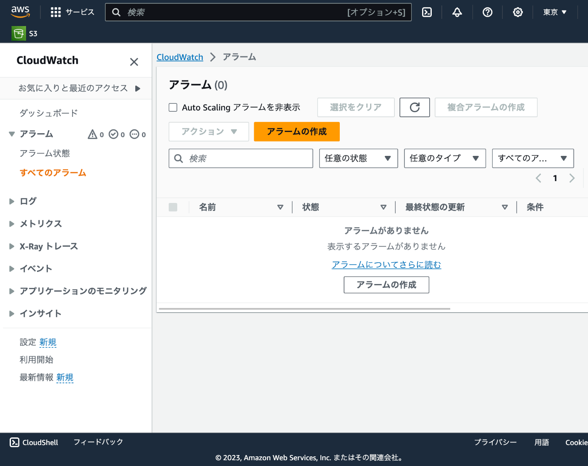Open the すべてのア… filter dropdown
This screenshot has width=588, height=466.
[533, 158]
